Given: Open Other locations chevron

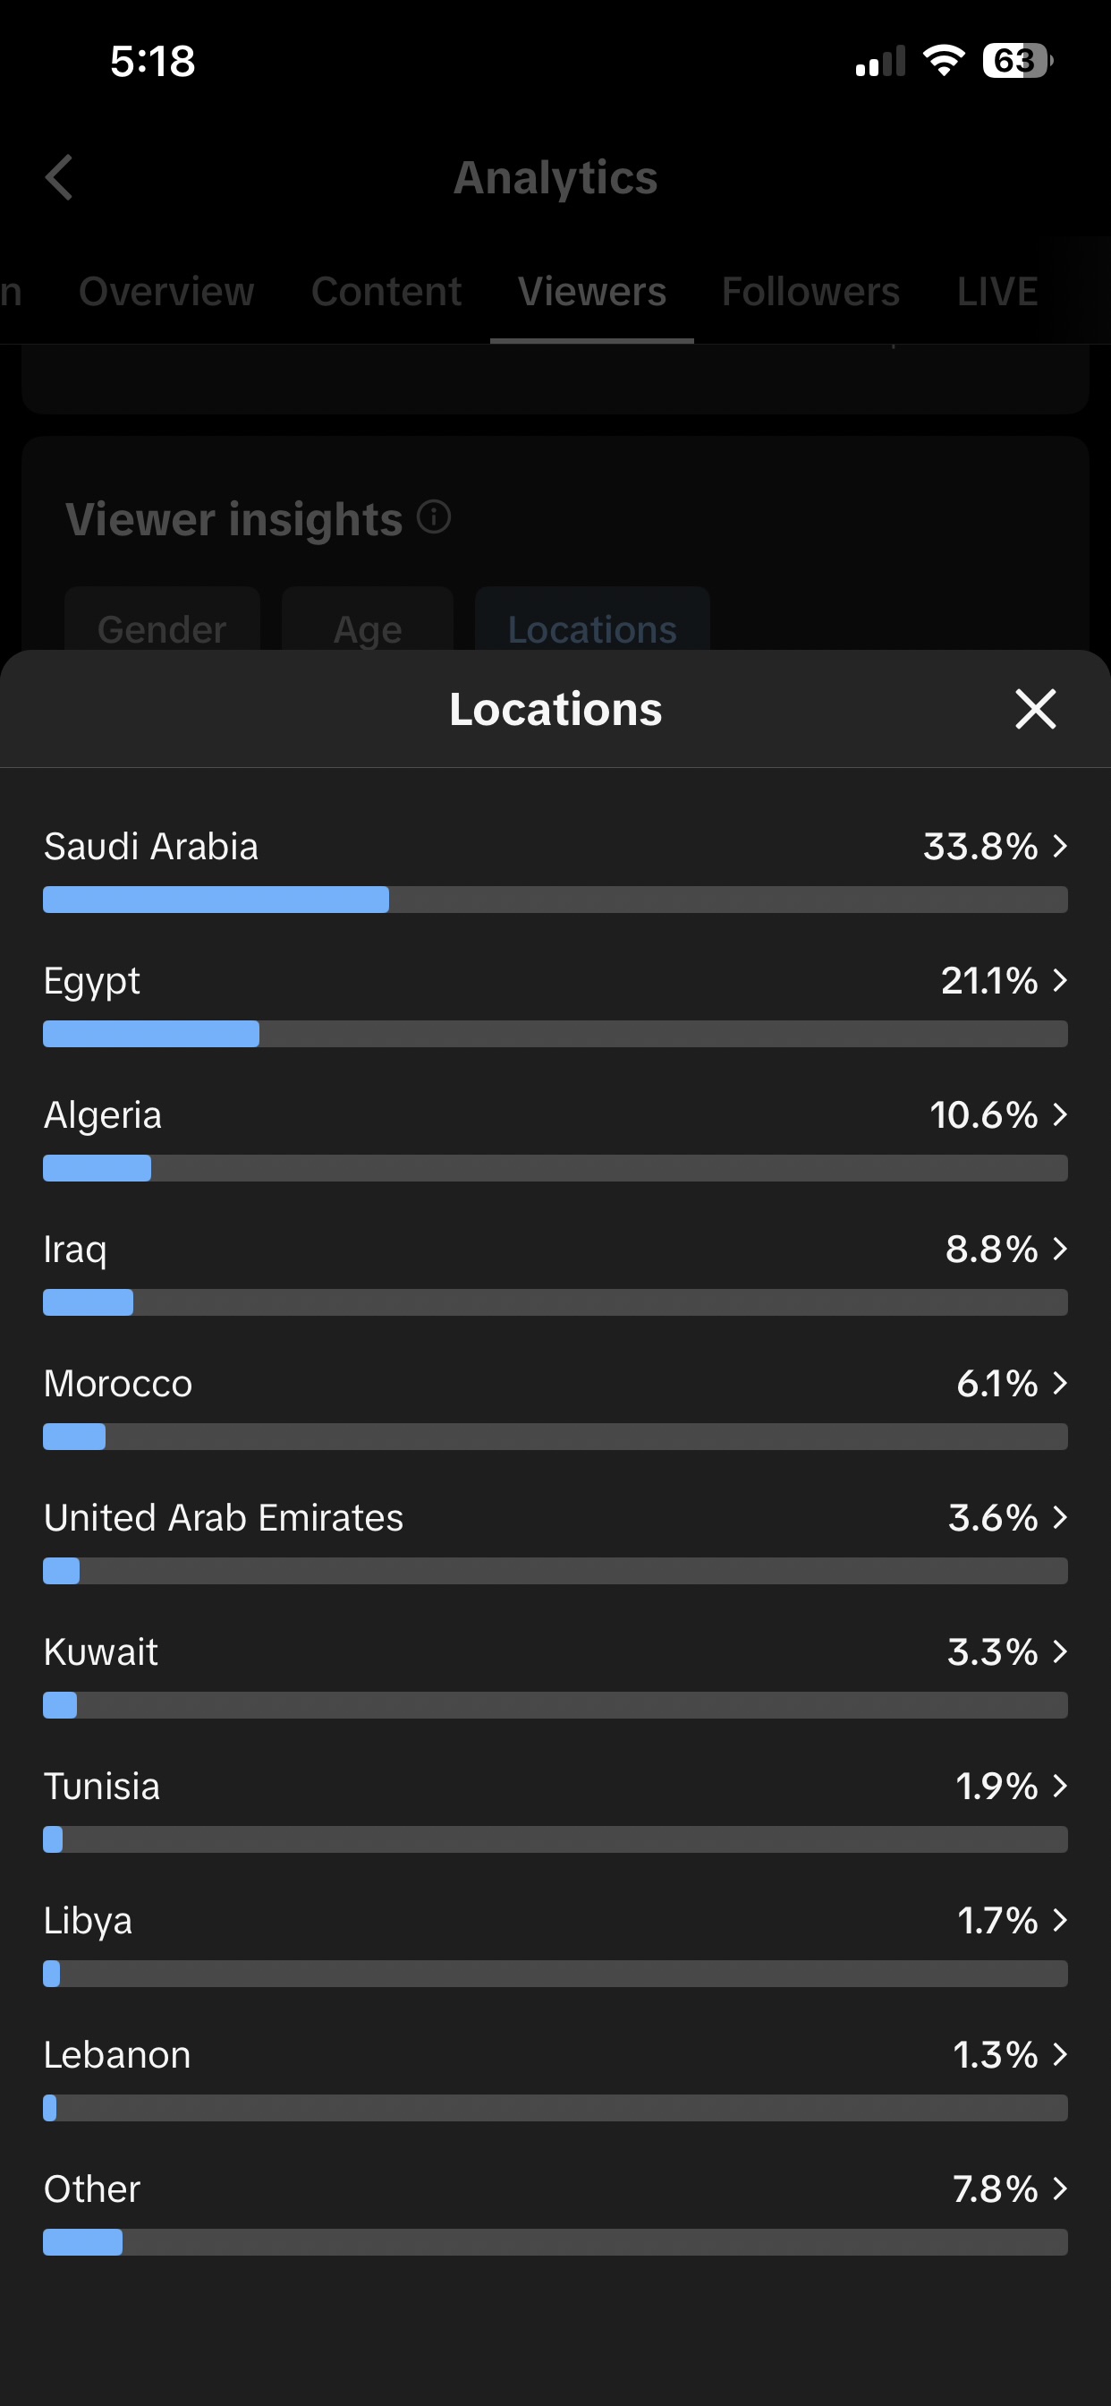Looking at the screenshot, I should point(1060,2188).
